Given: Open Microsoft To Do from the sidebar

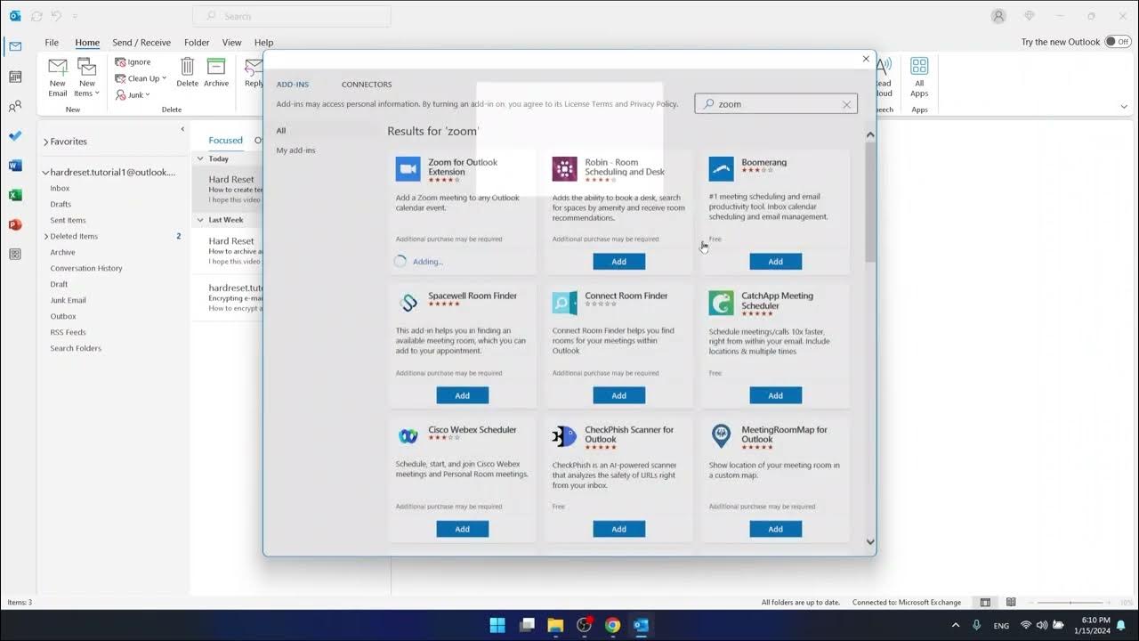Looking at the screenshot, I should [15, 135].
